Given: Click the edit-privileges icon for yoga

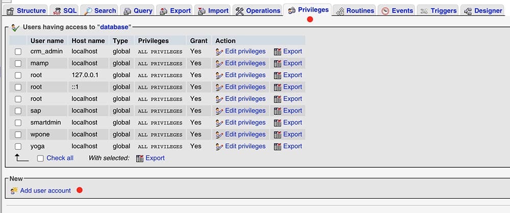Looking at the screenshot, I should 219,146.
